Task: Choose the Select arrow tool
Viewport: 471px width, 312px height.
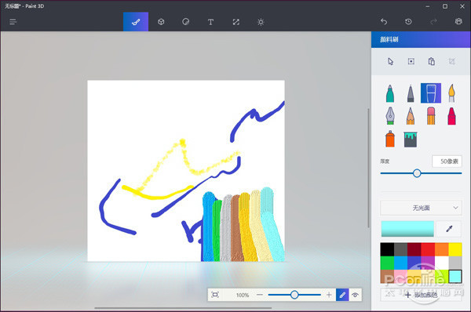Action: click(x=390, y=61)
